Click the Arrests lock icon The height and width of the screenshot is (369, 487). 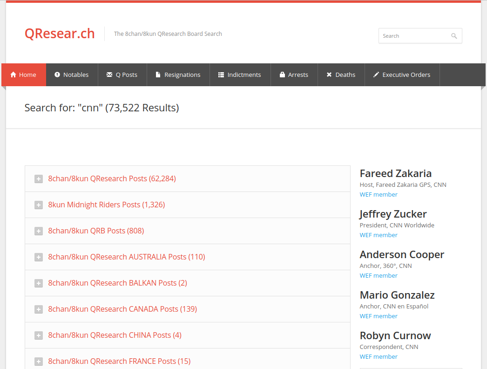[x=282, y=75]
